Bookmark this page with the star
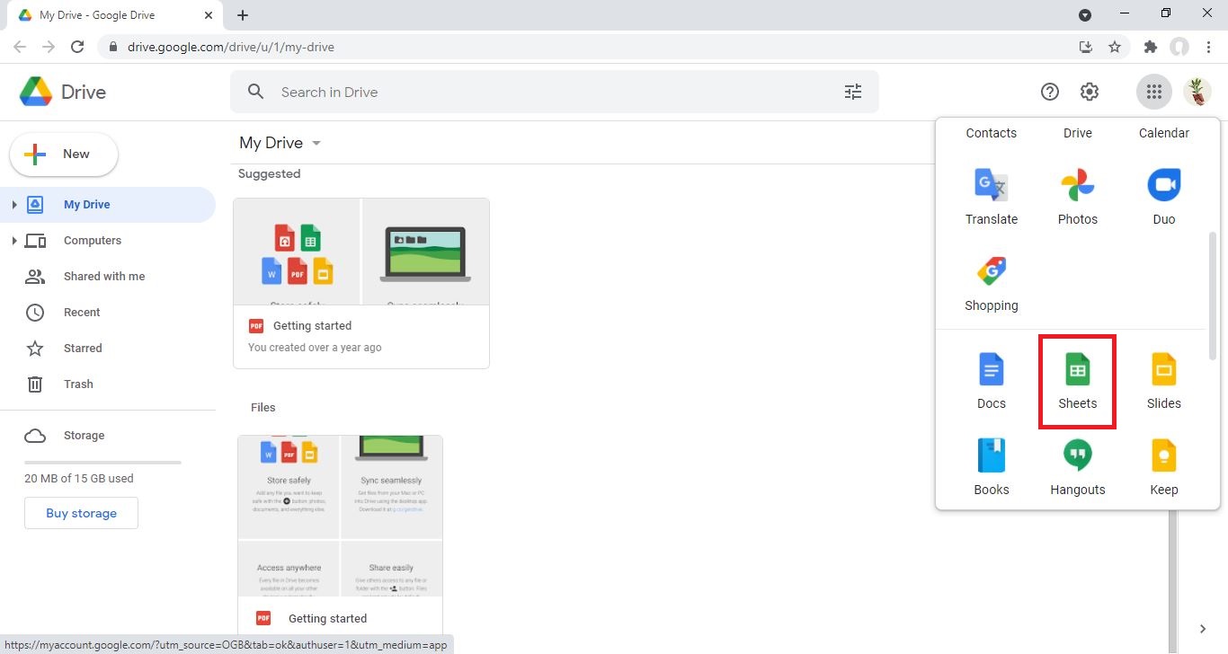 click(1115, 47)
